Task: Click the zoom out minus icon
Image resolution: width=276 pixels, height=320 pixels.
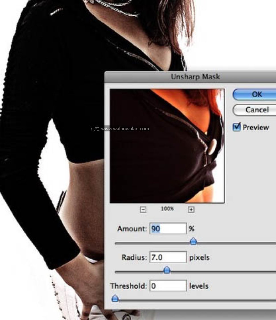Action: click(143, 210)
